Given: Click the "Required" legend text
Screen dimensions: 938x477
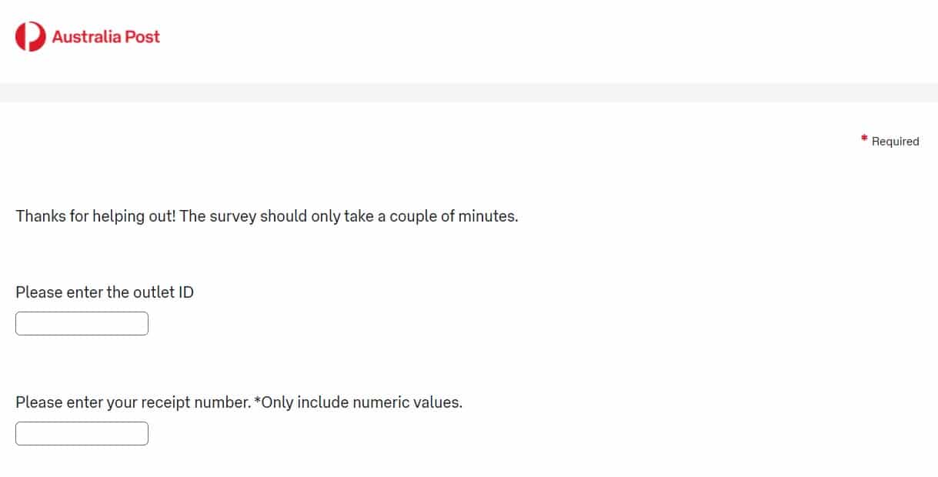Looking at the screenshot, I should click(895, 142).
